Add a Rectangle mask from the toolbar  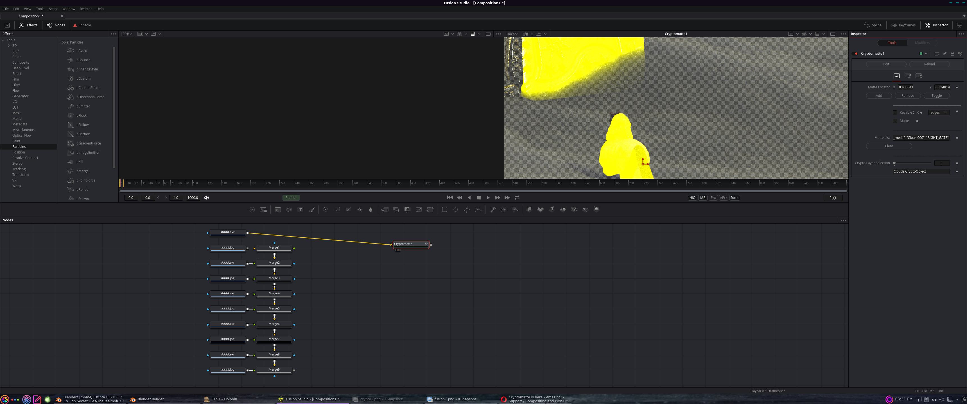[x=444, y=210]
